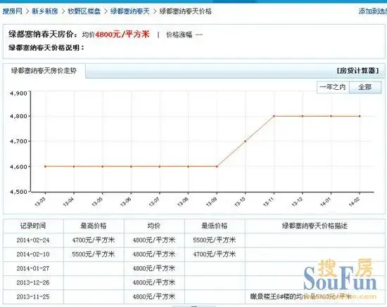
Task: Select the 2014-01-27 date cell
Action: point(33,268)
